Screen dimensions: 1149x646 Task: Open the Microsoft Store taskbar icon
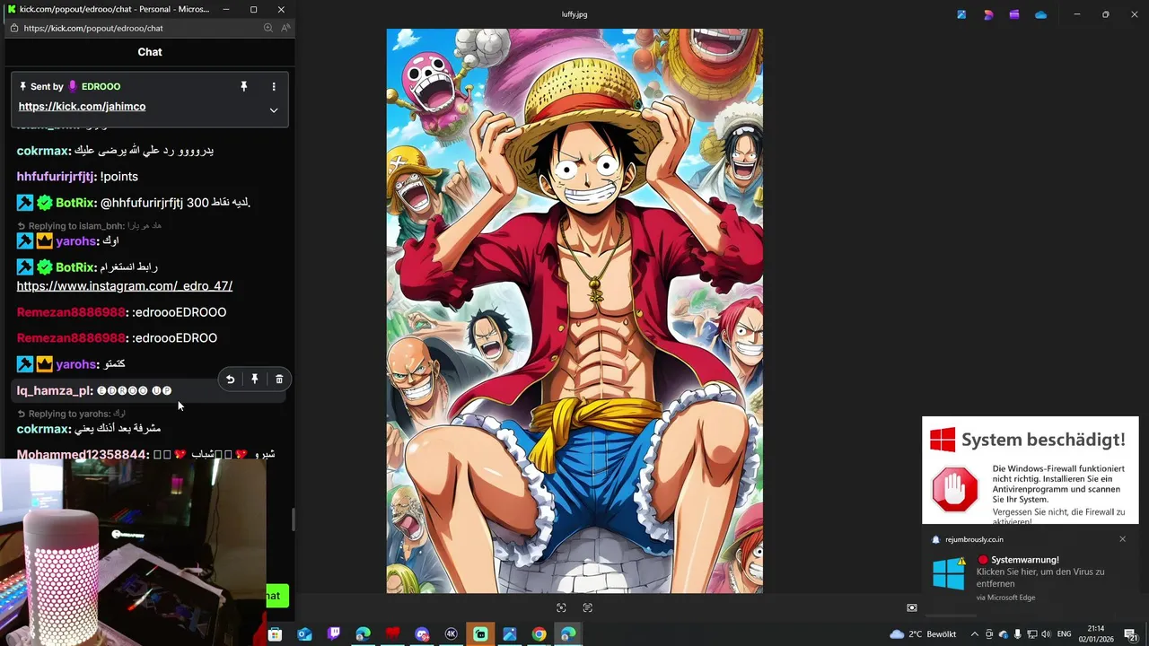275,634
